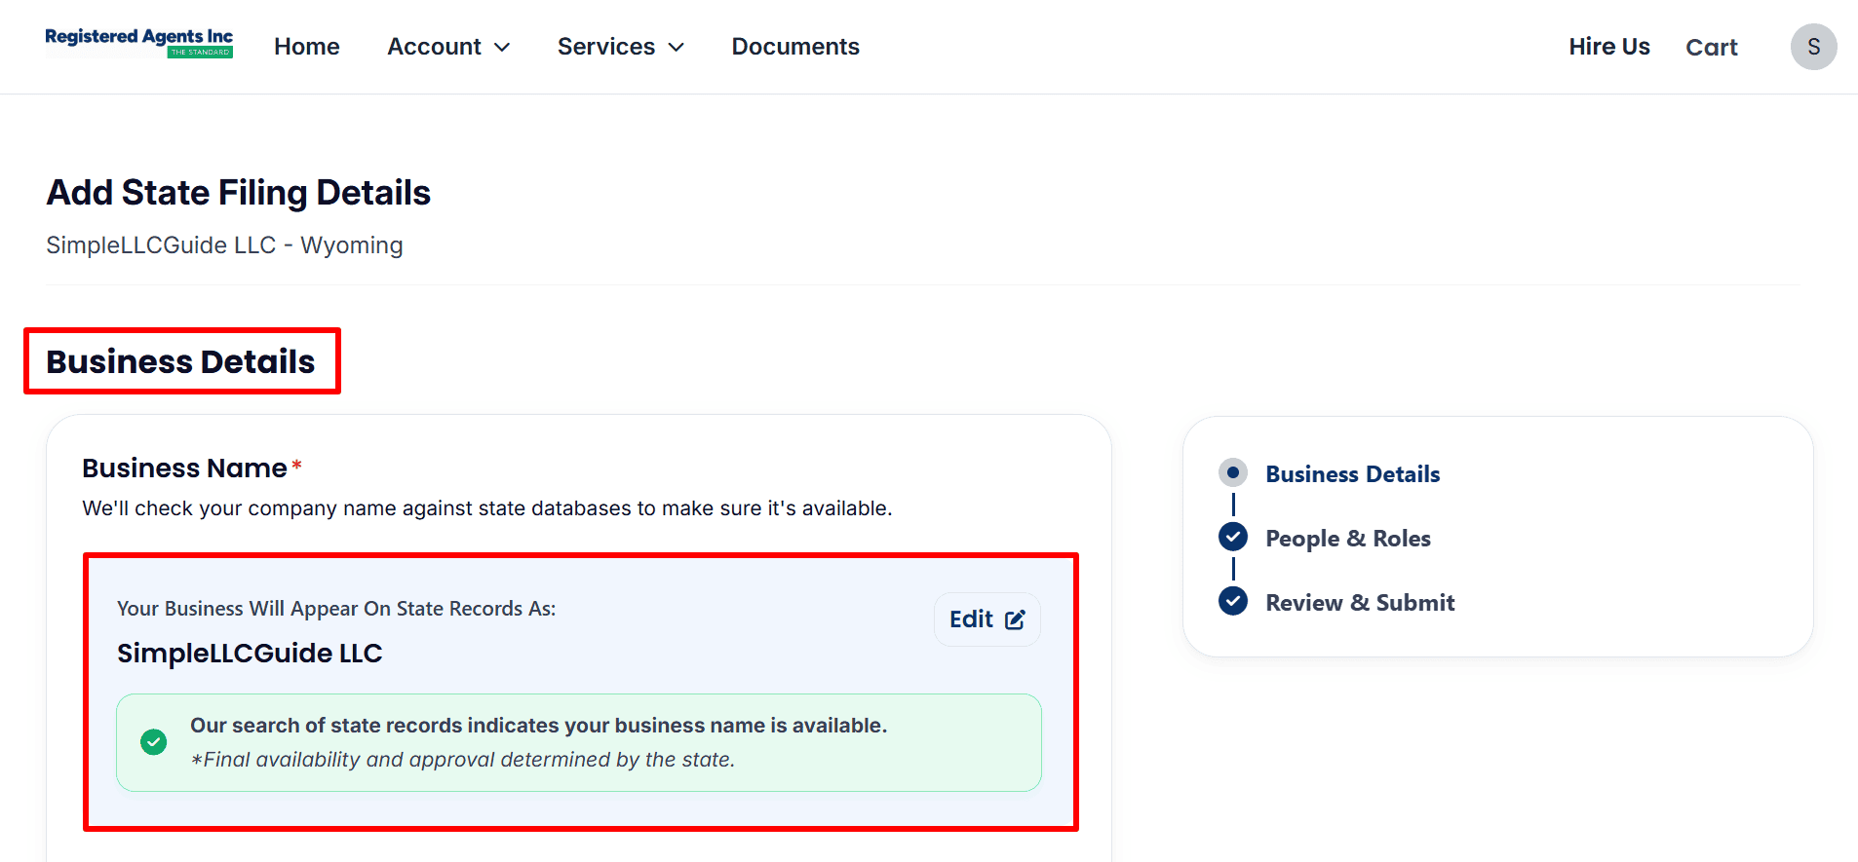View the Cart
The height and width of the screenshot is (862, 1858).
tap(1712, 47)
